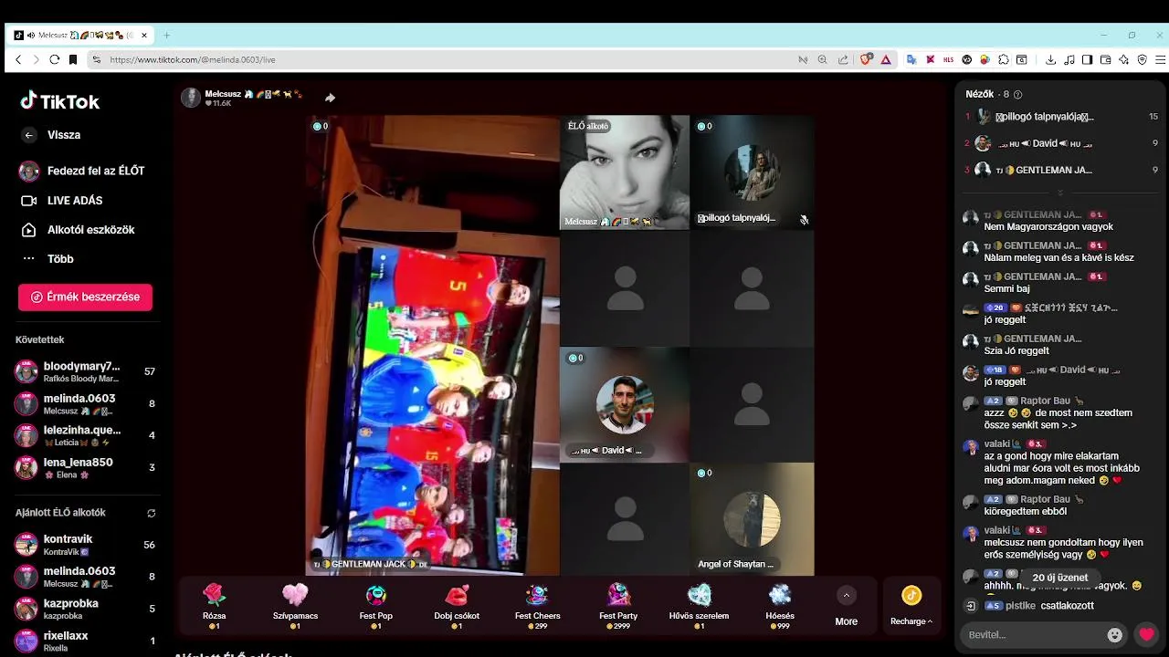1169x657 pixels.
Task: Select David guest video tile
Action: tap(625, 404)
